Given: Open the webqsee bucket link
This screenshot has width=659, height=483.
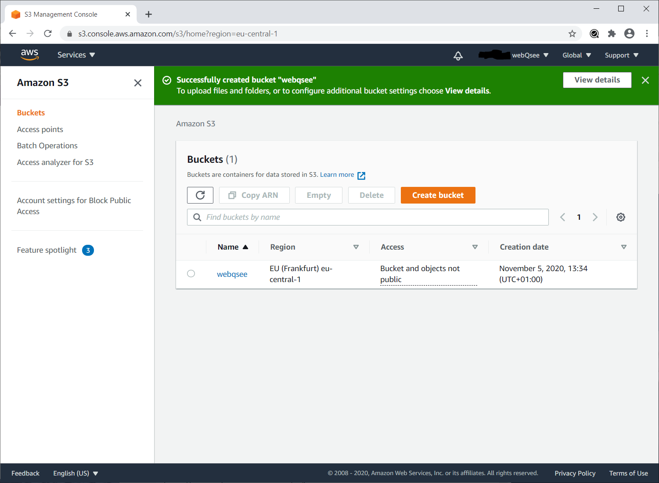Looking at the screenshot, I should (x=232, y=274).
